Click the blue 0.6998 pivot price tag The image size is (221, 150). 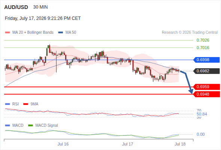pos(206,60)
